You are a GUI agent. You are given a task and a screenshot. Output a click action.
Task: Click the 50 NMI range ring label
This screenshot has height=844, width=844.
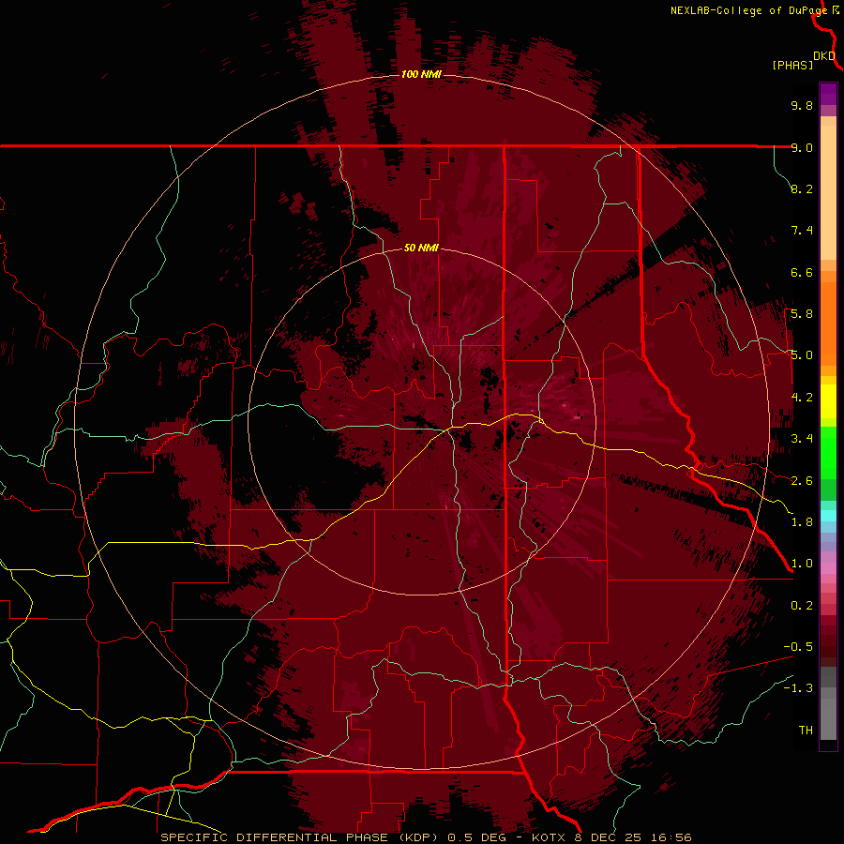(x=421, y=248)
